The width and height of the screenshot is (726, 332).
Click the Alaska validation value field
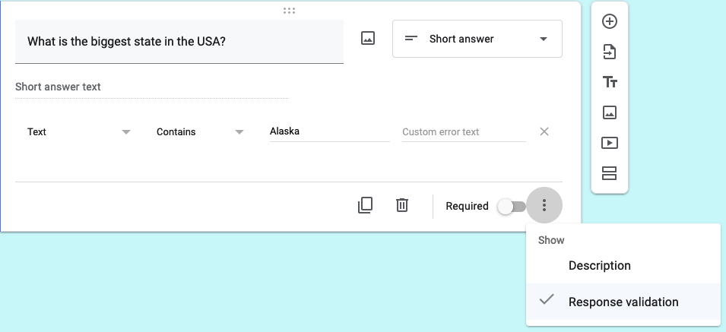tap(328, 131)
